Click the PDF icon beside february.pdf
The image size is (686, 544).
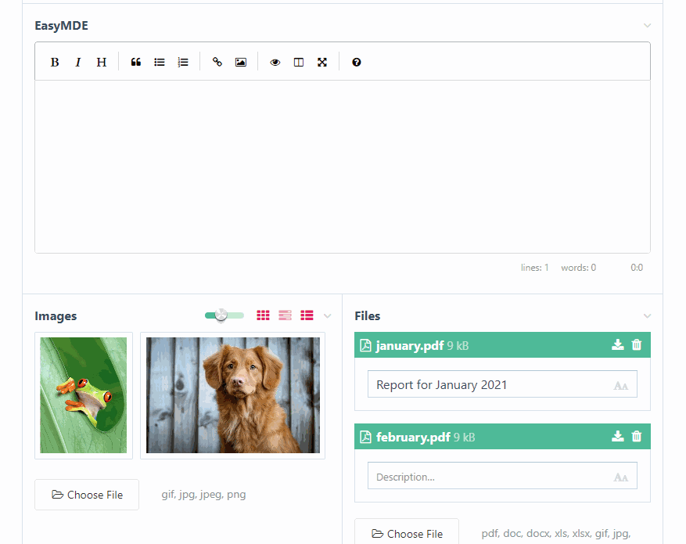pyautogui.click(x=365, y=437)
